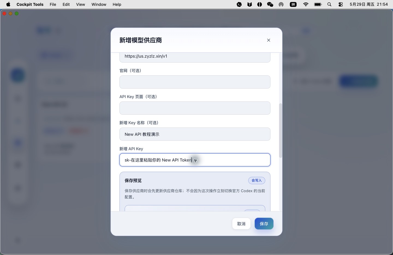The image size is (393, 255).
Task: Open the File menu
Action: [53, 4]
